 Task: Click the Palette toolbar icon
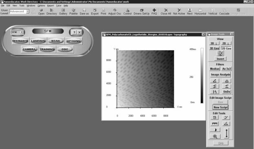click(x=73, y=12)
